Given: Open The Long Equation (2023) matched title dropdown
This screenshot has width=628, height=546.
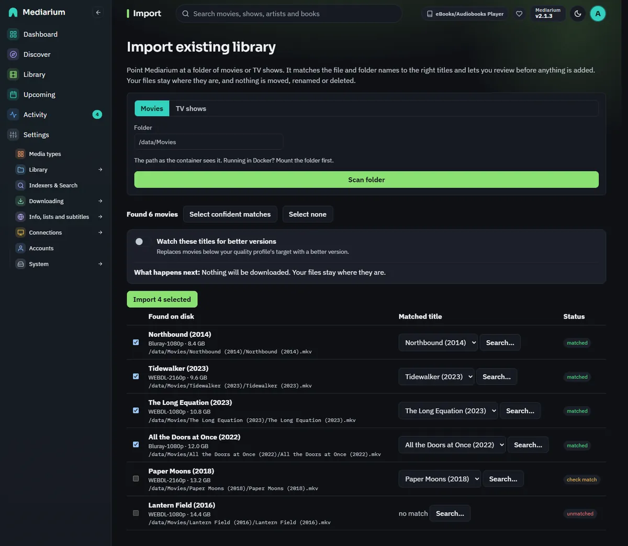Looking at the screenshot, I should [448, 411].
